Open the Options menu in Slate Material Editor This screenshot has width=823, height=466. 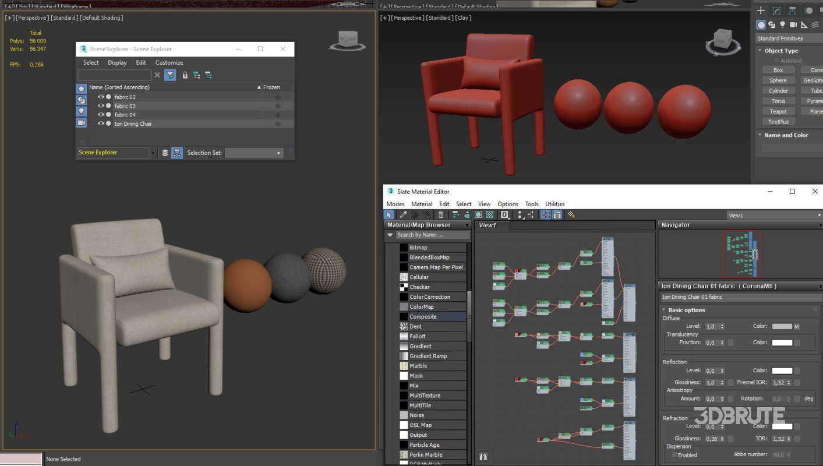pyautogui.click(x=507, y=204)
